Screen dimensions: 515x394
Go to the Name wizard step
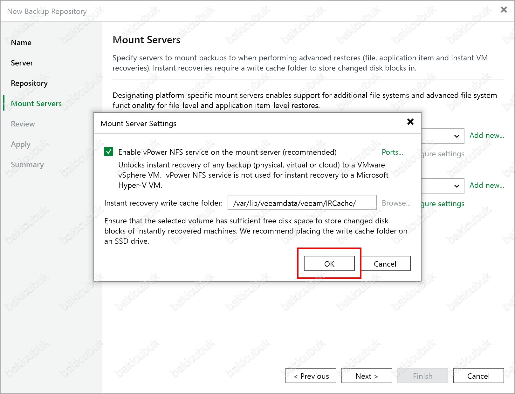point(21,43)
